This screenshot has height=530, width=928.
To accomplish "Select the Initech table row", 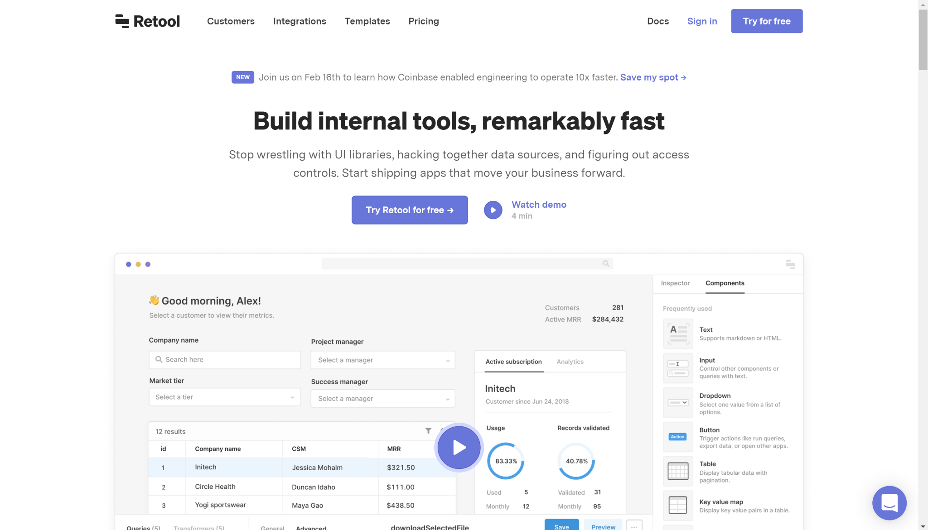I will tap(302, 468).
